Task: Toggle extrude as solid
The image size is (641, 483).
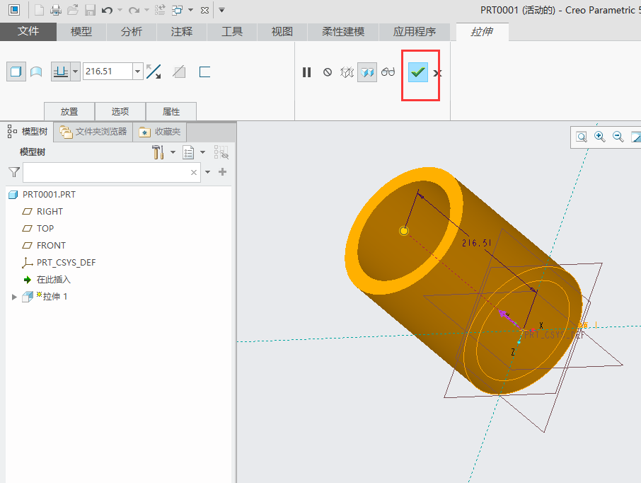Action: point(16,72)
